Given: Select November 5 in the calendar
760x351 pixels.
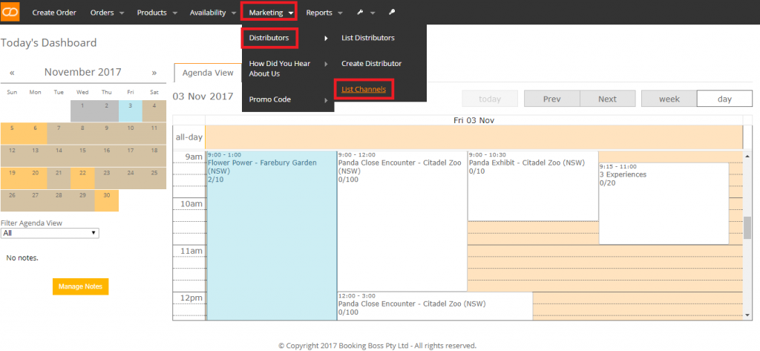Looking at the screenshot, I should (12, 134).
